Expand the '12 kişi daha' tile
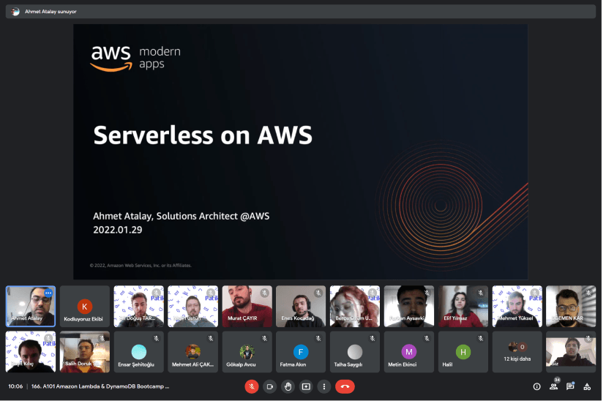 coord(517,352)
